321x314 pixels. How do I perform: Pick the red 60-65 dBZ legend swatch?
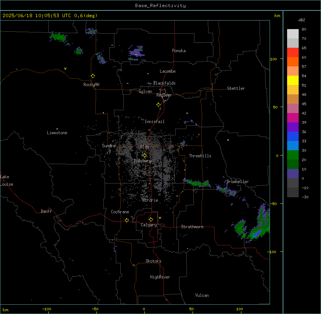coord(293,52)
